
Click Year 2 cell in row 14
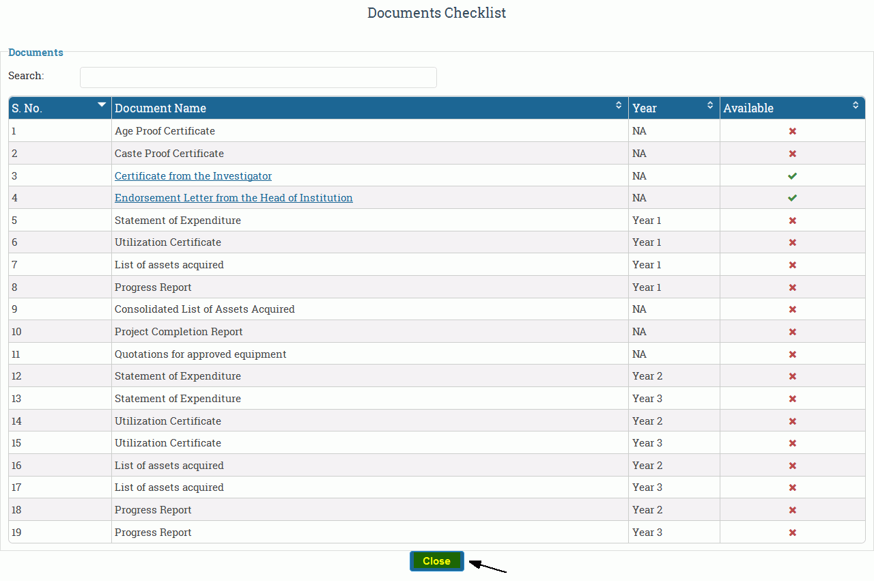pyautogui.click(x=674, y=421)
